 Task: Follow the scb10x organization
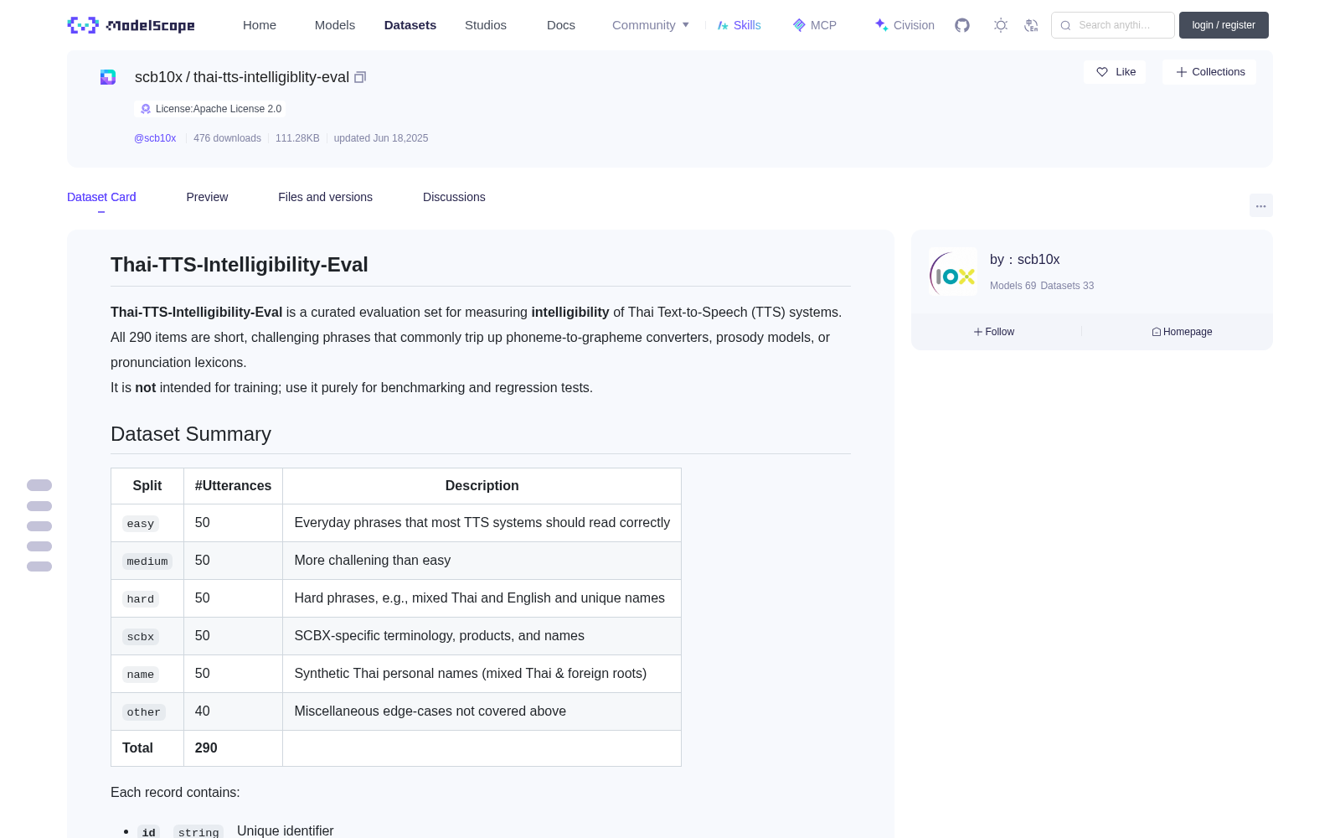[x=994, y=332]
